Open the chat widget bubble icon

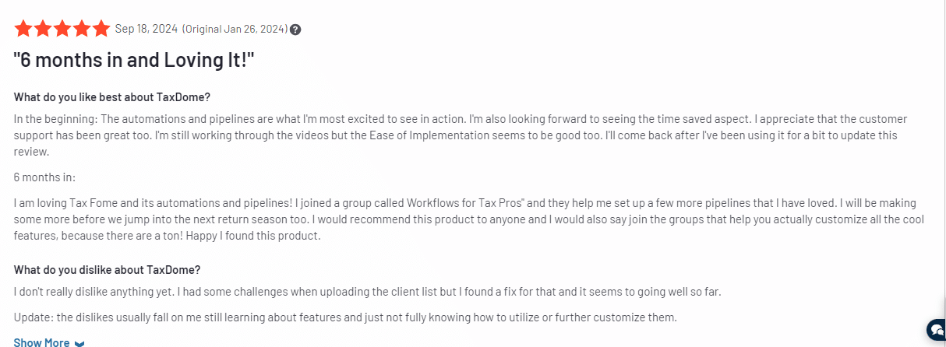935,329
